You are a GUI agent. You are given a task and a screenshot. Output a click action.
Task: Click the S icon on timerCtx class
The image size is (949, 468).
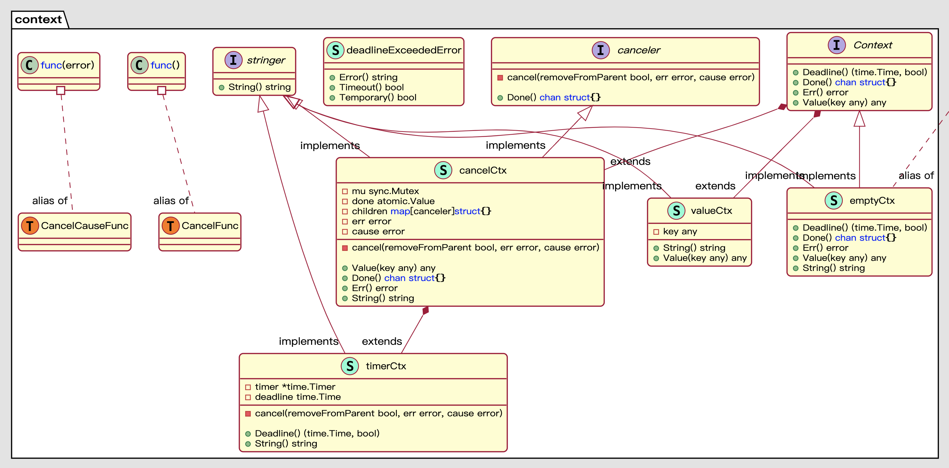pos(349,366)
